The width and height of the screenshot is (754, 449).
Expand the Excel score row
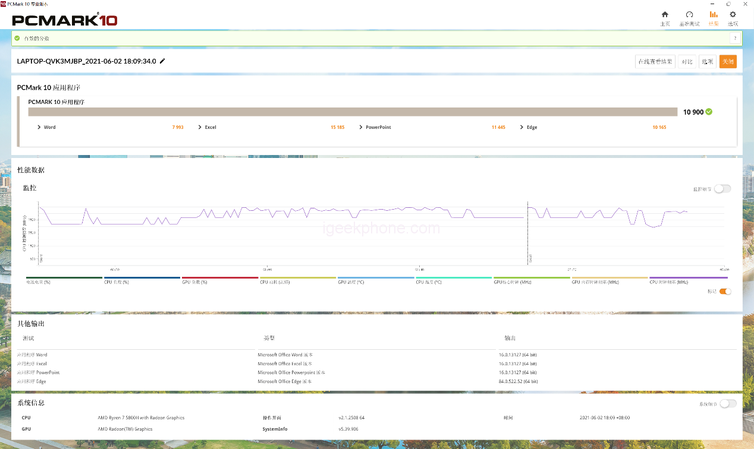(x=200, y=127)
